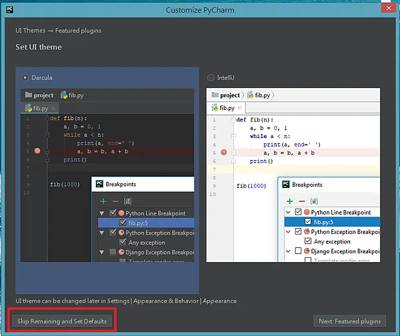
Task: Click red breakpoint dot in IntelliJ gutter
Action: 224,152
